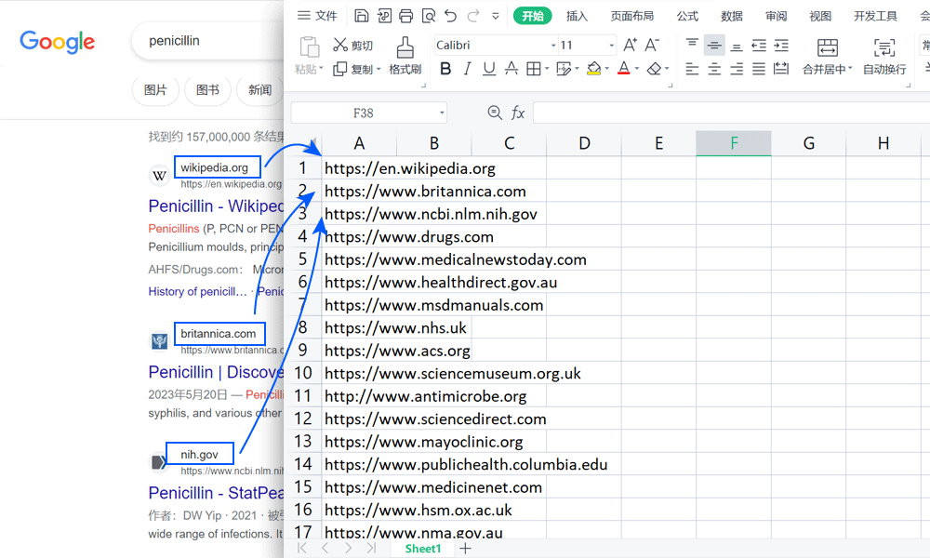This screenshot has height=558, width=930.
Task: Open the 文件 (File) menu
Action: (317, 16)
